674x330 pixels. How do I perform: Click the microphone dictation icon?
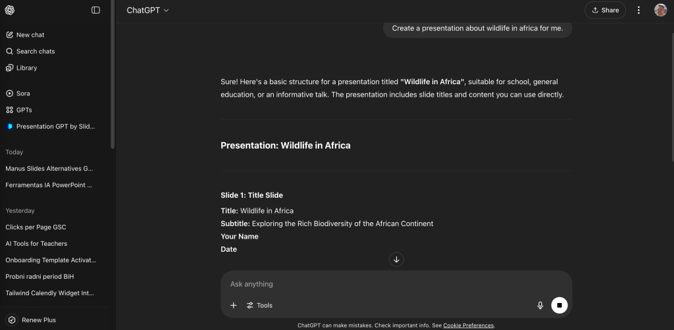[x=540, y=305]
